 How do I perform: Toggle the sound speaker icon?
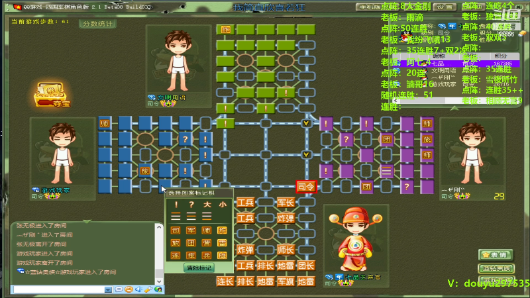tap(138, 289)
